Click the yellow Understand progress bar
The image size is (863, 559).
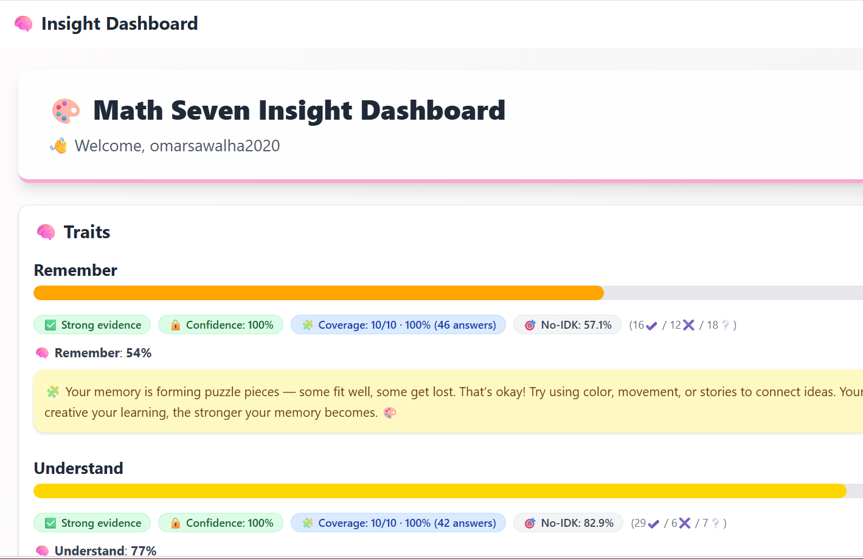point(440,491)
